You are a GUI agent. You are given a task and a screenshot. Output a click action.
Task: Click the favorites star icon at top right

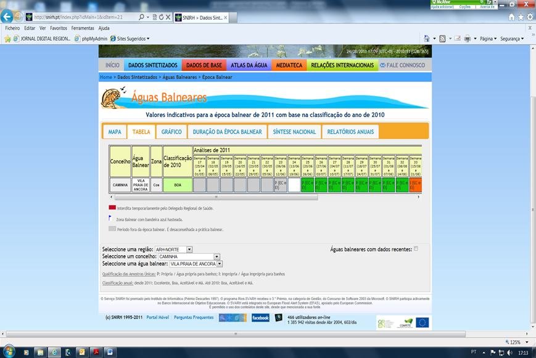pyautogui.click(x=521, y=17)
